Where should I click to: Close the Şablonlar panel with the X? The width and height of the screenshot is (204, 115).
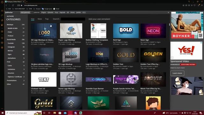pos(168,12)
